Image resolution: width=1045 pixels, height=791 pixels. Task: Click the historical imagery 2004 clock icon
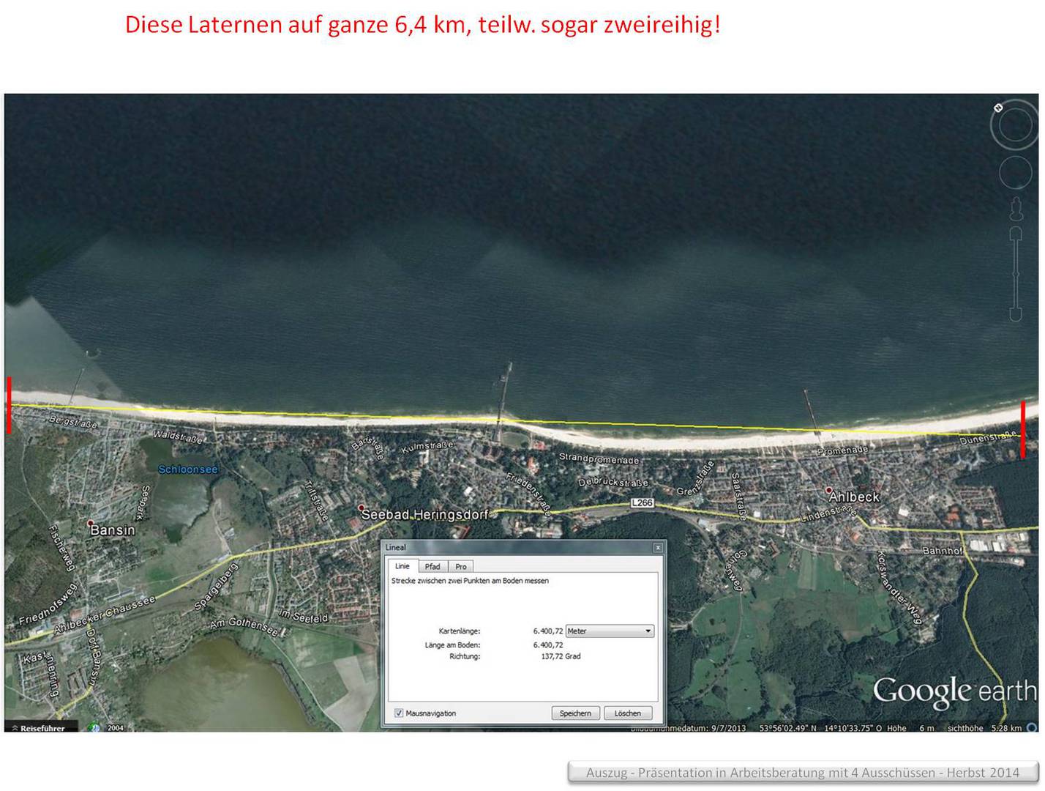[94, 727]
